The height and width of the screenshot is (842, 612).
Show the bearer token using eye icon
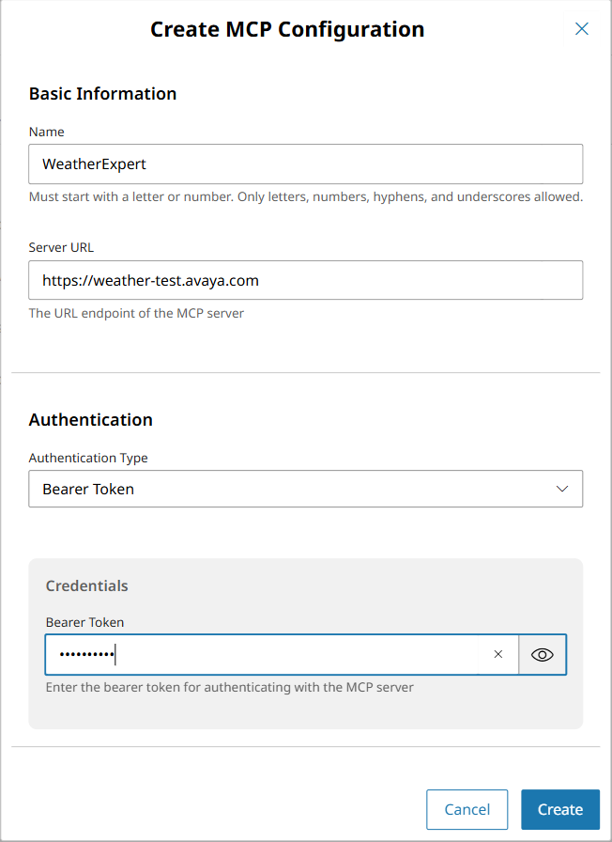coord(543,655)
